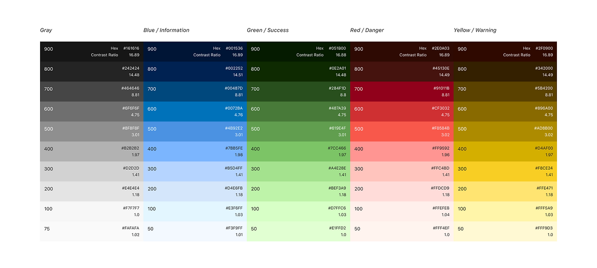Select the Green 50 swatch #E1FFD2

click(298, 232)
